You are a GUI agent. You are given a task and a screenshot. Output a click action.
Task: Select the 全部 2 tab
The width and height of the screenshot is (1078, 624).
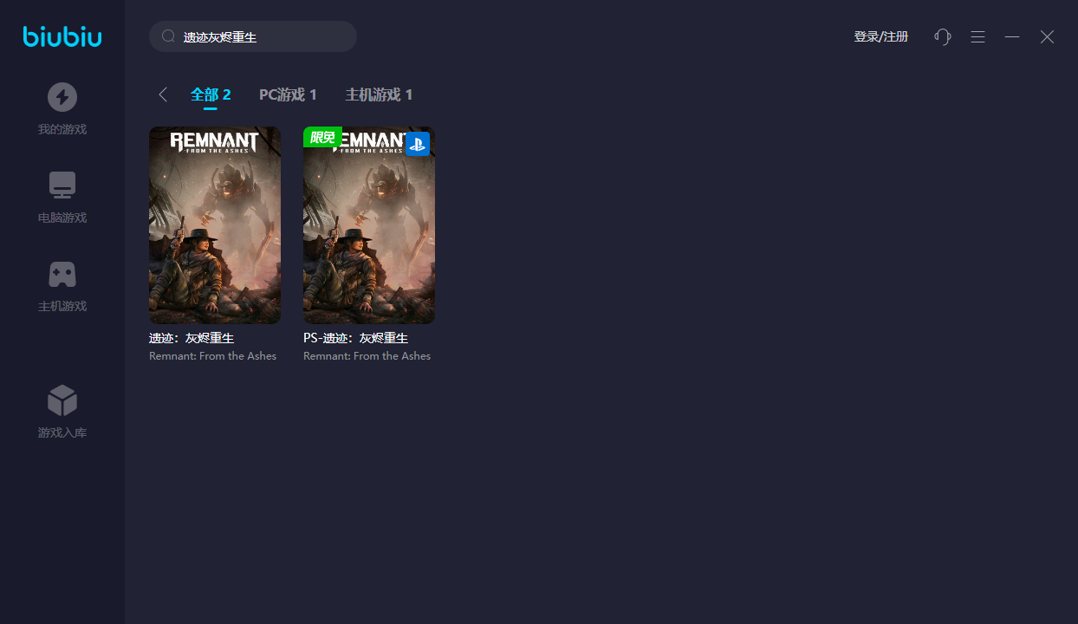click(x=211, y=94)
